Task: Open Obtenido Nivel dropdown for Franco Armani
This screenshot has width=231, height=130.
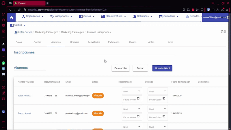Action: coord(158,109)
